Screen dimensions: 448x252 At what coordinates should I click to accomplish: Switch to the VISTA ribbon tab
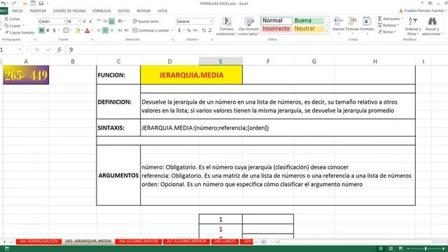pos(162,11)
